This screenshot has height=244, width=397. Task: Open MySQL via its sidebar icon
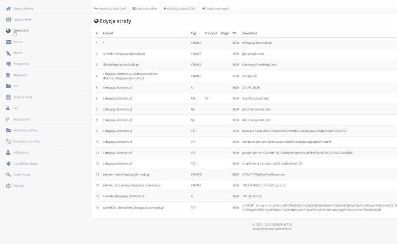(x=8, y=53)
